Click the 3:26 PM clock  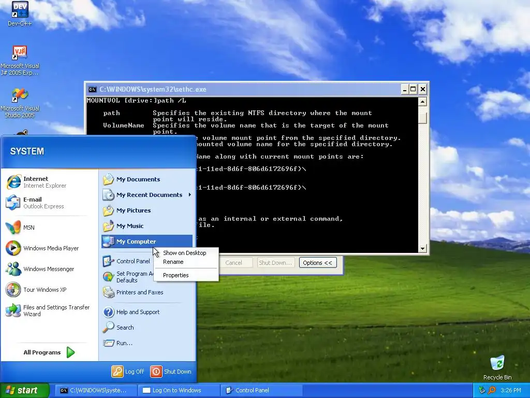click(x=511, y=390)
